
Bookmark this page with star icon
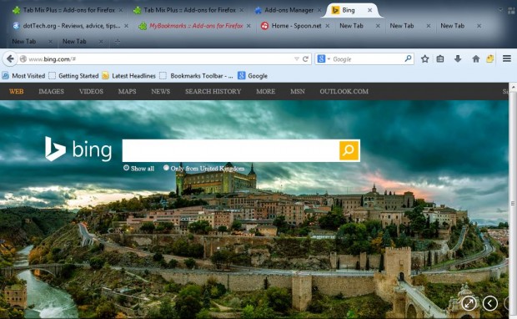click(x=424, y=59)
